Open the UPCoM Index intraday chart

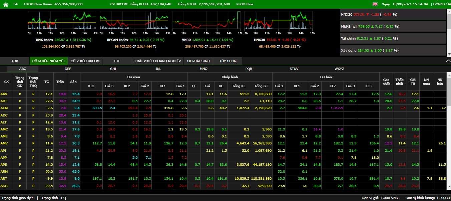(x=134, y=22)
